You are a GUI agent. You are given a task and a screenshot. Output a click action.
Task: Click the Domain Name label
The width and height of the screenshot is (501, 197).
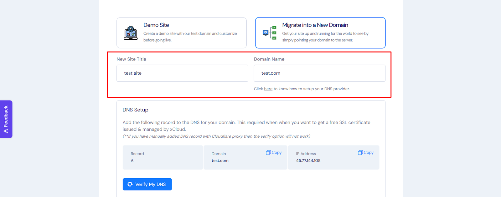(269, 59)
